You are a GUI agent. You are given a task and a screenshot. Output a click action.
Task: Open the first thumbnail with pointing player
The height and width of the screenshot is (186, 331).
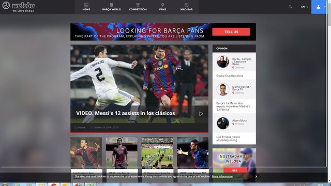(x=86, y=152)
